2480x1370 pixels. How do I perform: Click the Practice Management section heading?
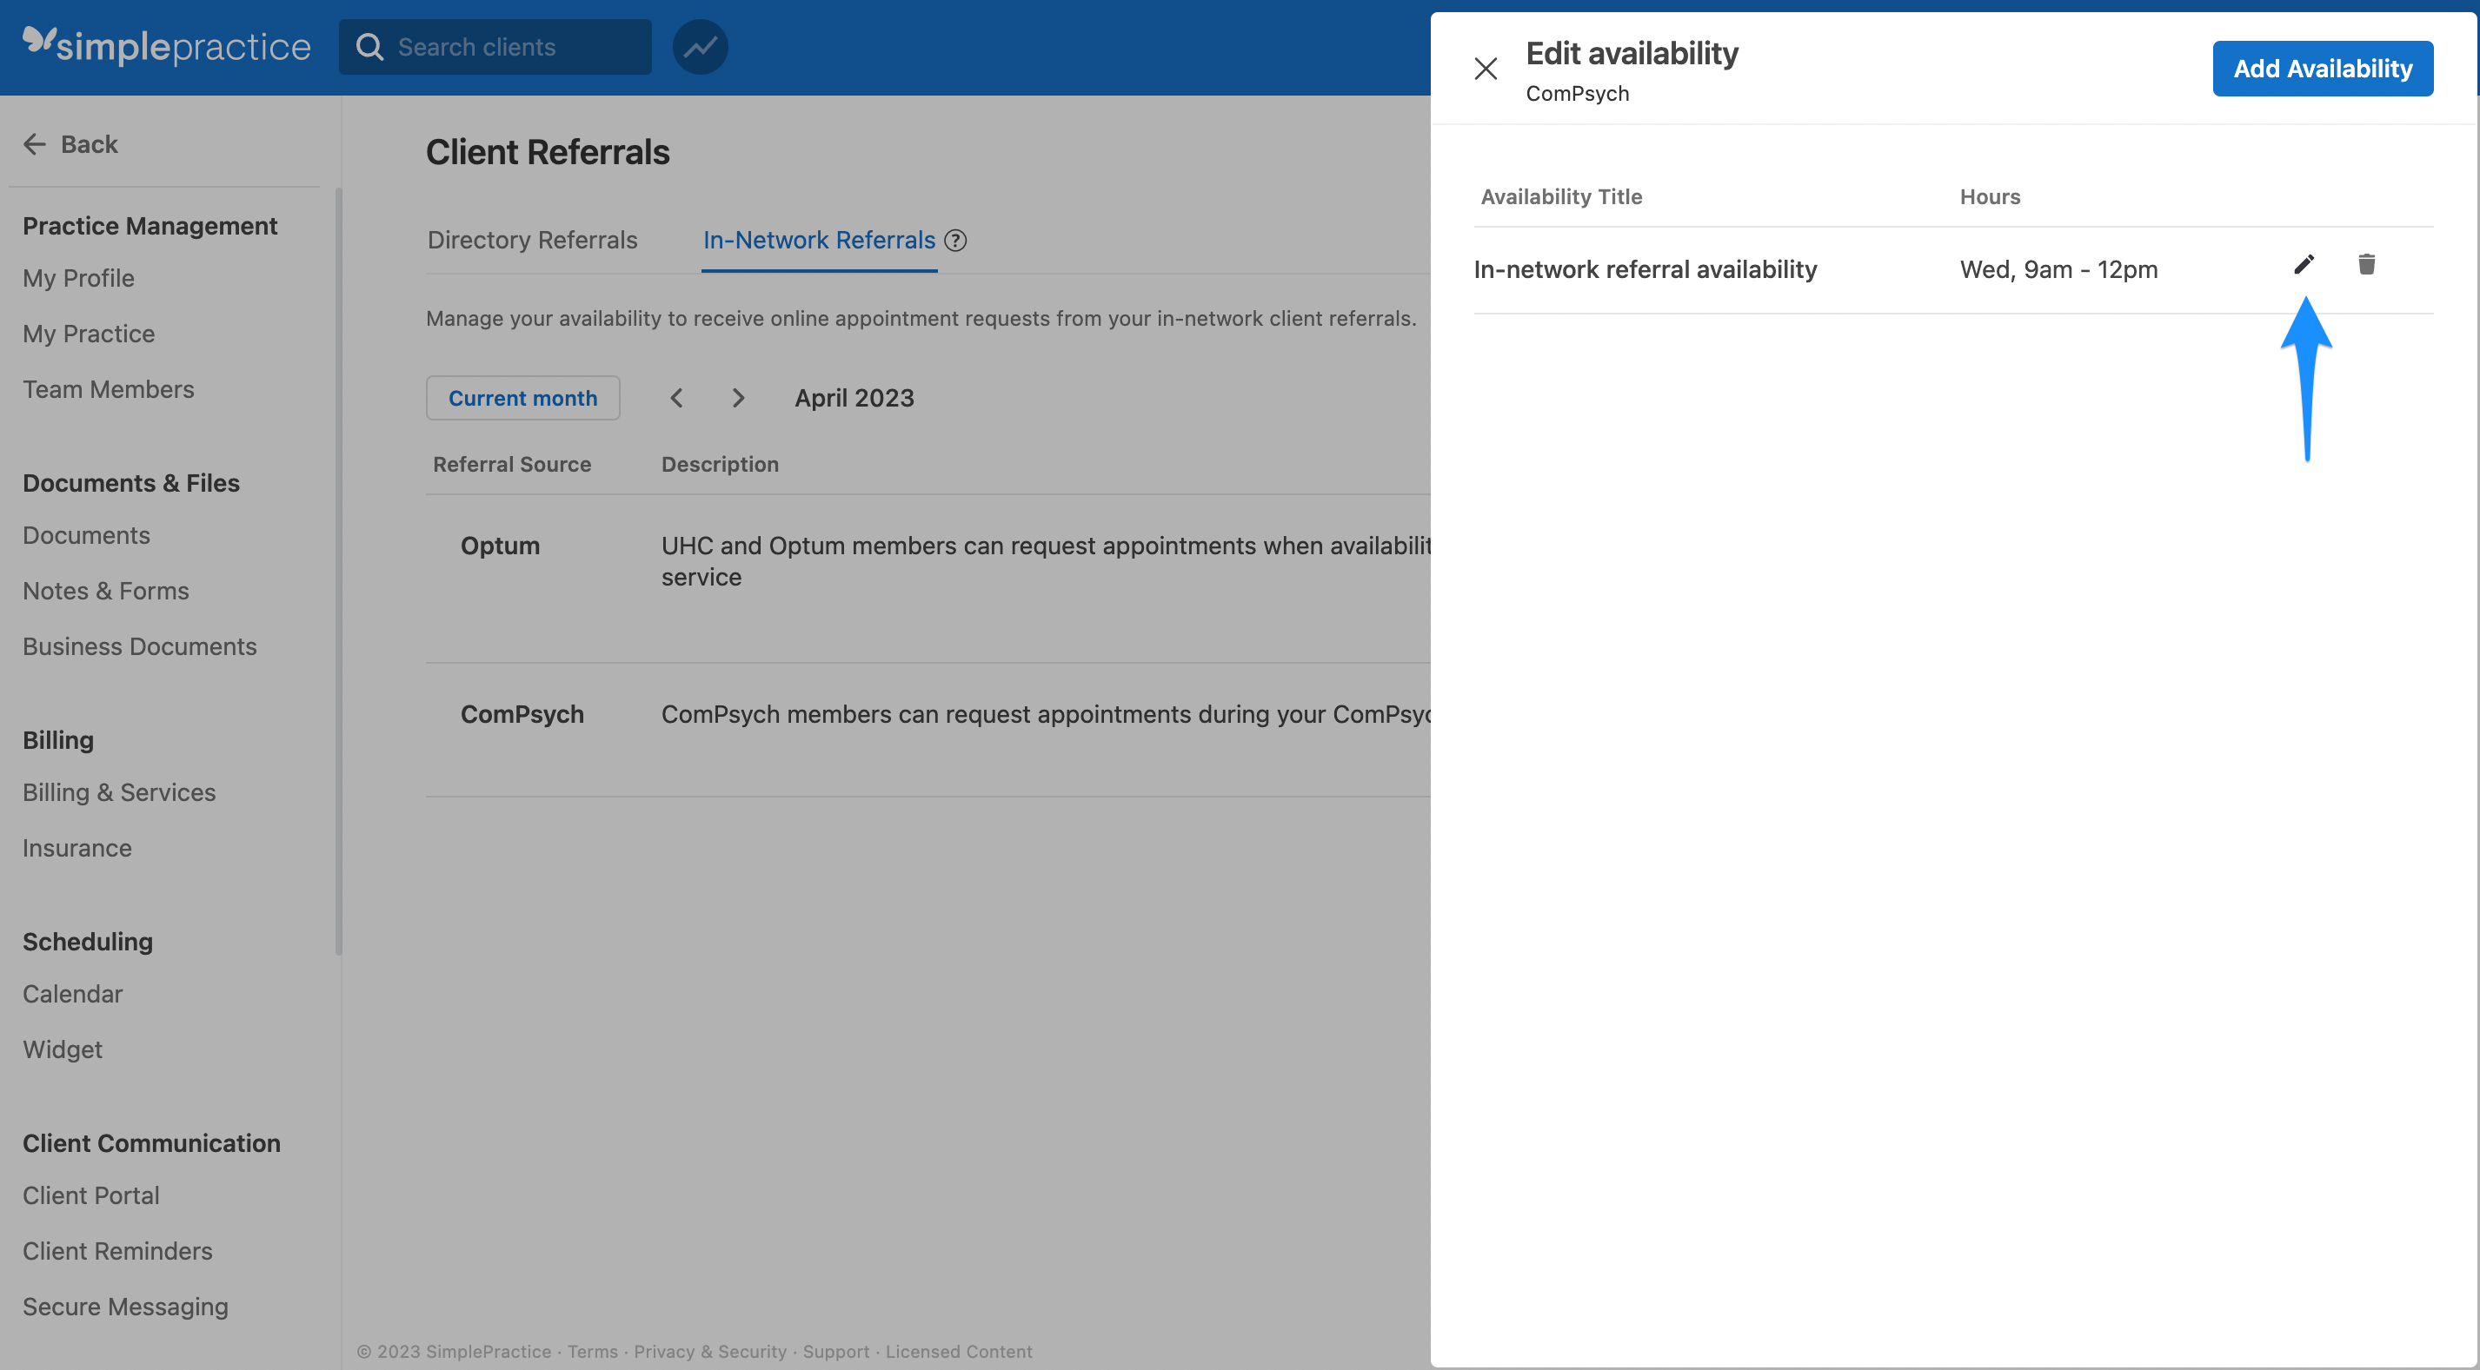click(150, 226)
